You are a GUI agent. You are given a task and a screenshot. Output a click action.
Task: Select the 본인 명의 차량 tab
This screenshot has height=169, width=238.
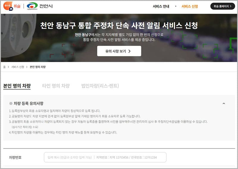17,86
